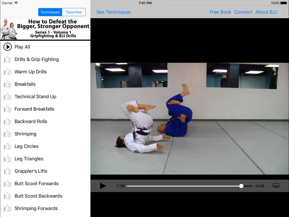Favorite Butt Scoot Forwards with thumbs-up icon

pos(8,184)
